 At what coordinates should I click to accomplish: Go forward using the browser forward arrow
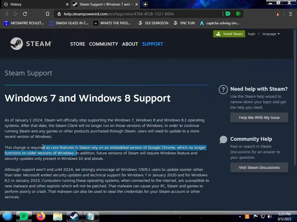[x=16, y=14]
